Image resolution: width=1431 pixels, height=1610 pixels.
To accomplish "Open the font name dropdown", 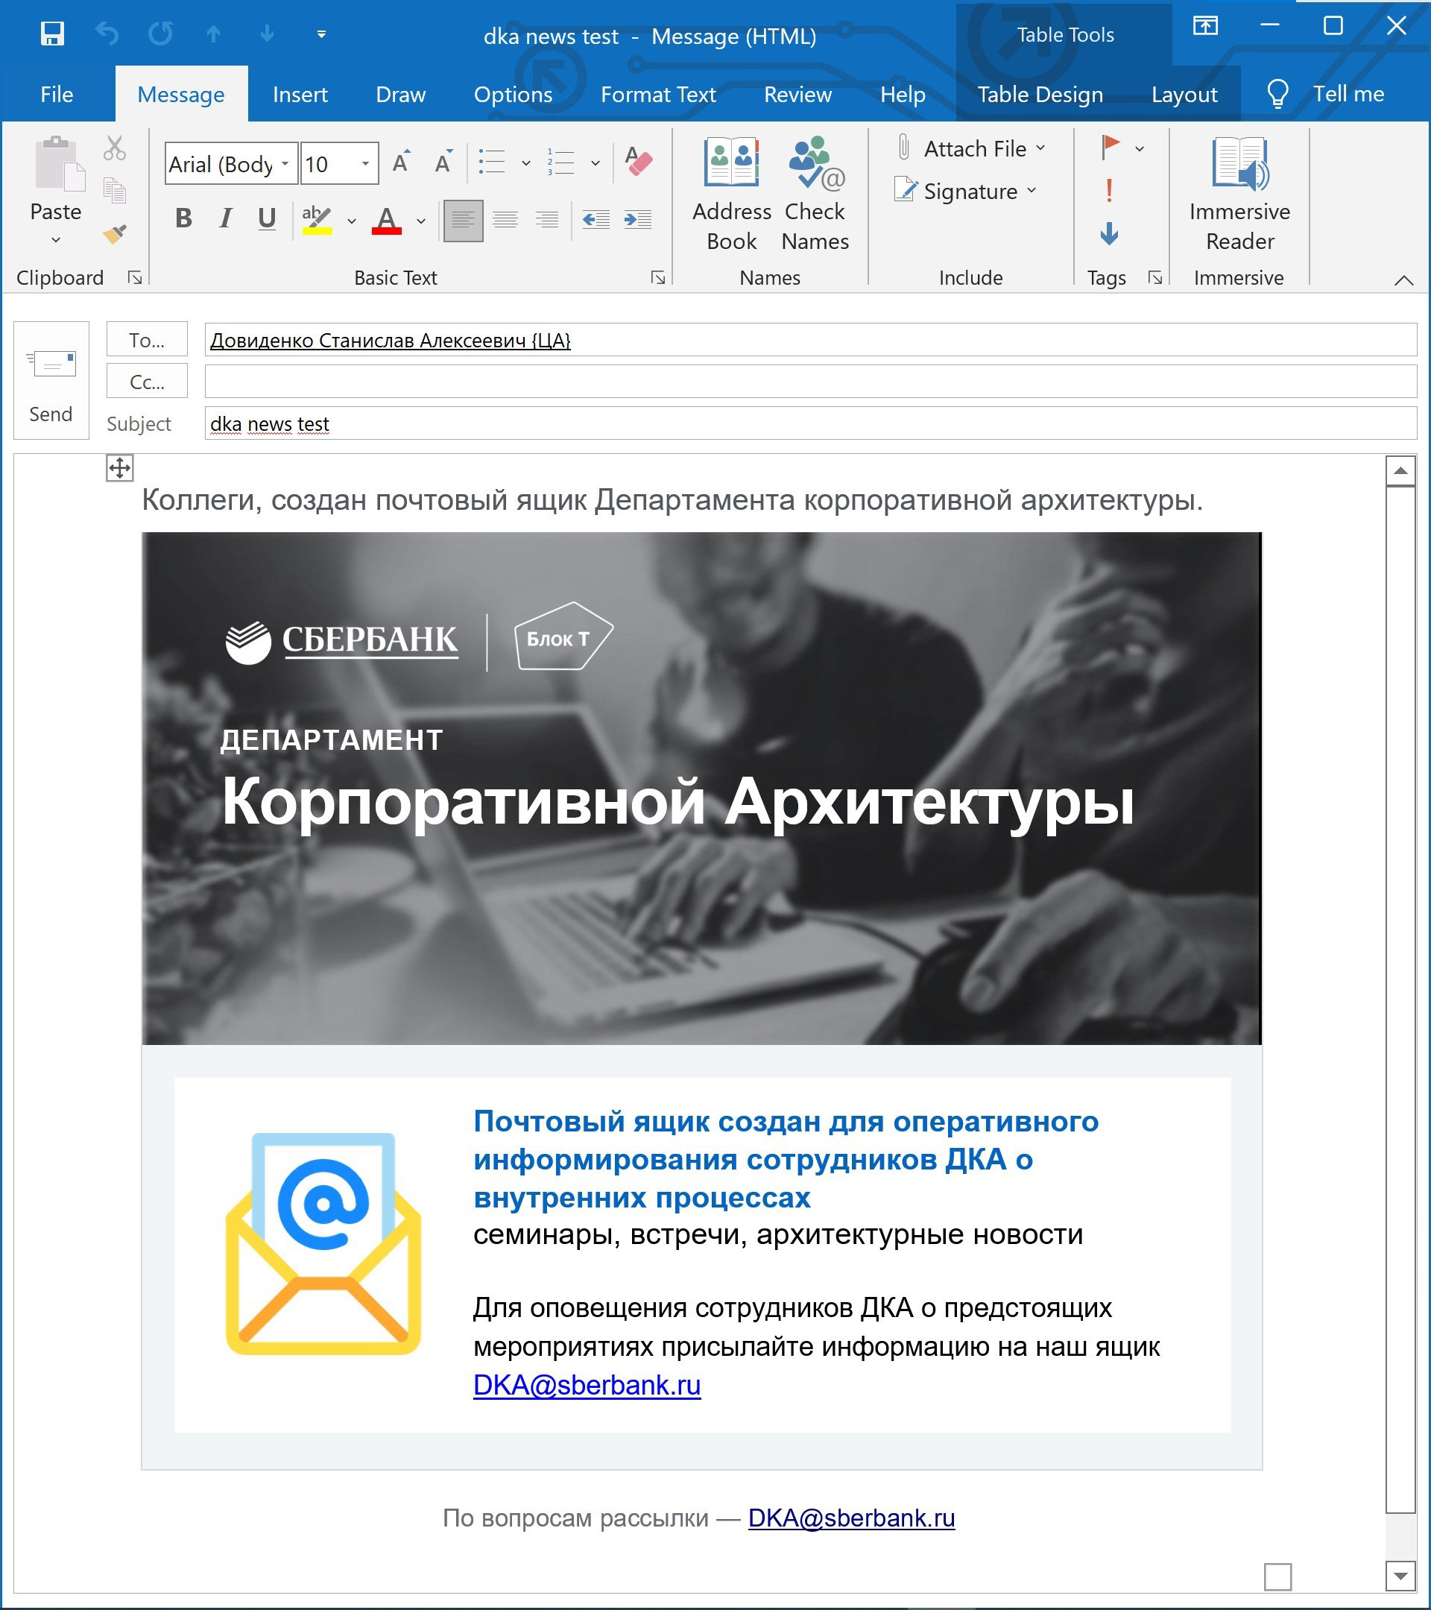I will [285, 164].
